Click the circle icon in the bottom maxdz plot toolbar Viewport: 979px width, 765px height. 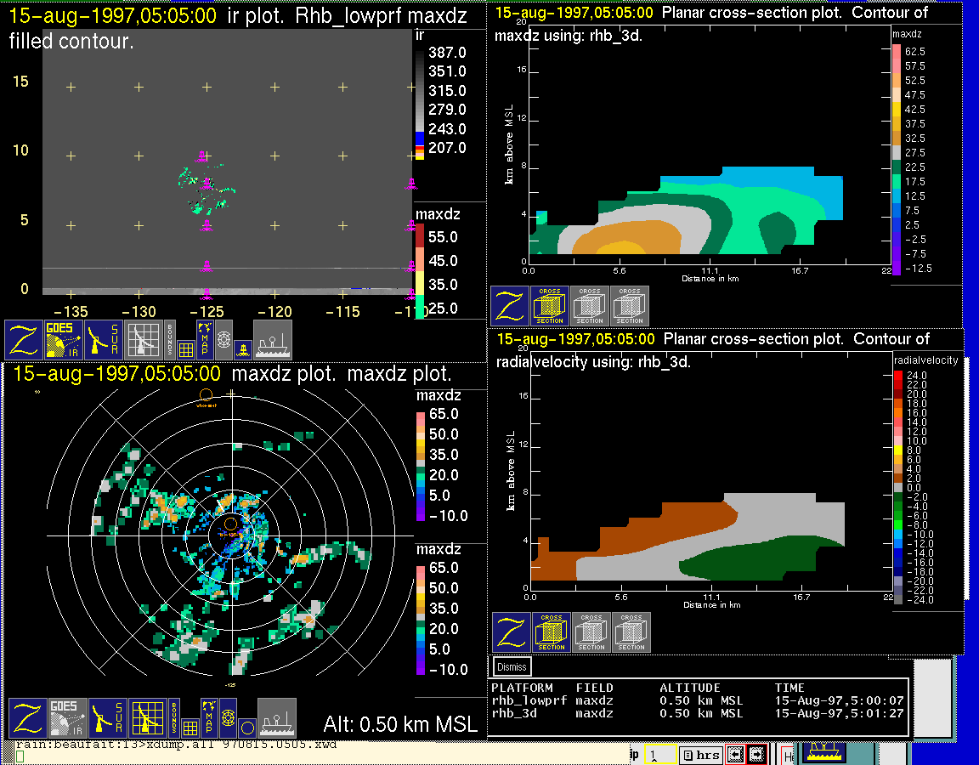(246, 728)
